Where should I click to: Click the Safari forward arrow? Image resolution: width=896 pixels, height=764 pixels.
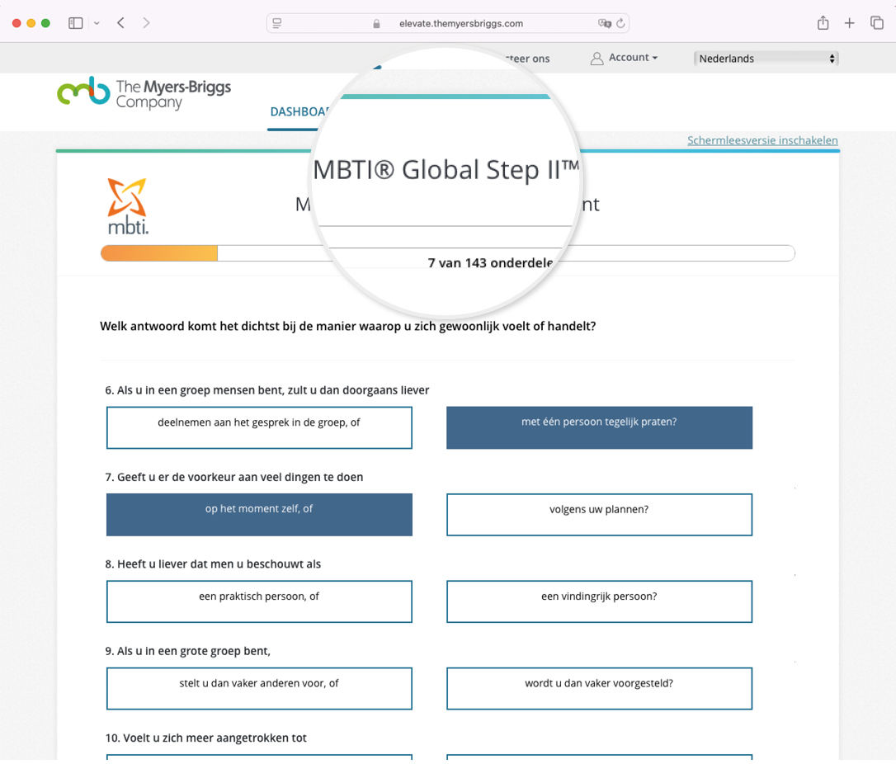tap(146, 23)
